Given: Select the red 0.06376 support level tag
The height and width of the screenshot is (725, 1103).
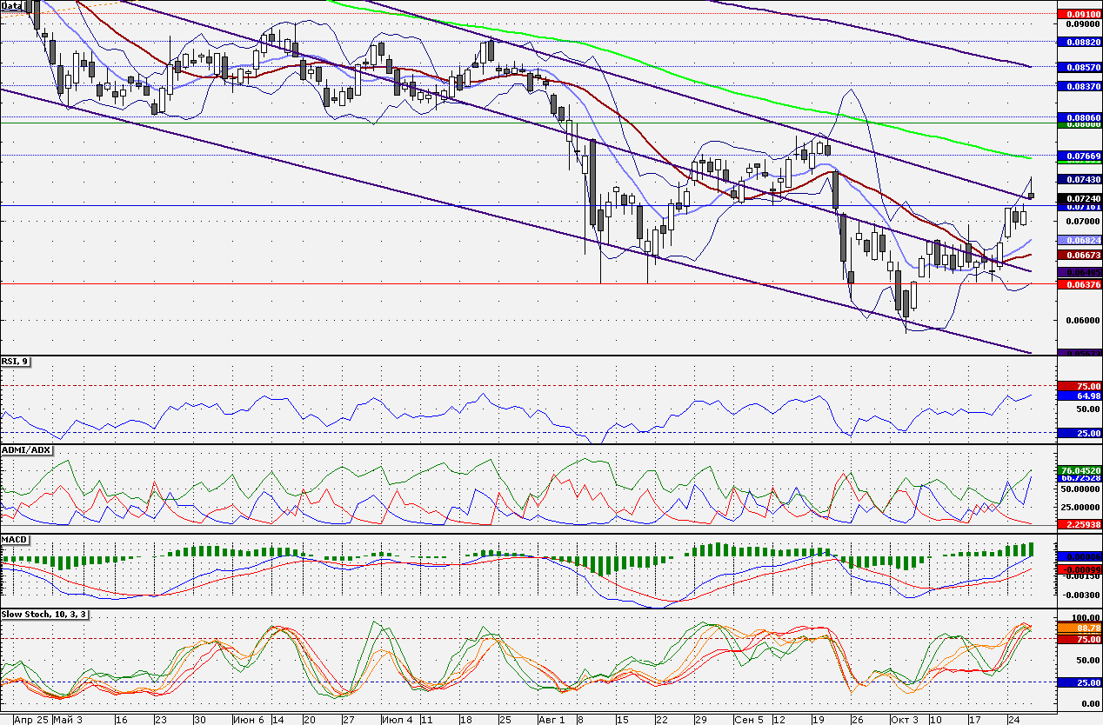Looking at the screenshot, I should tap(1080, 284).
